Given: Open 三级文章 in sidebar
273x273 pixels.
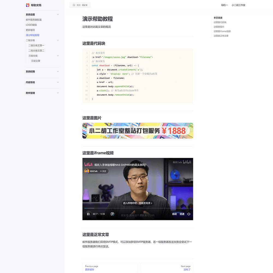Looking at the screenshot, I should click(36, 61).
